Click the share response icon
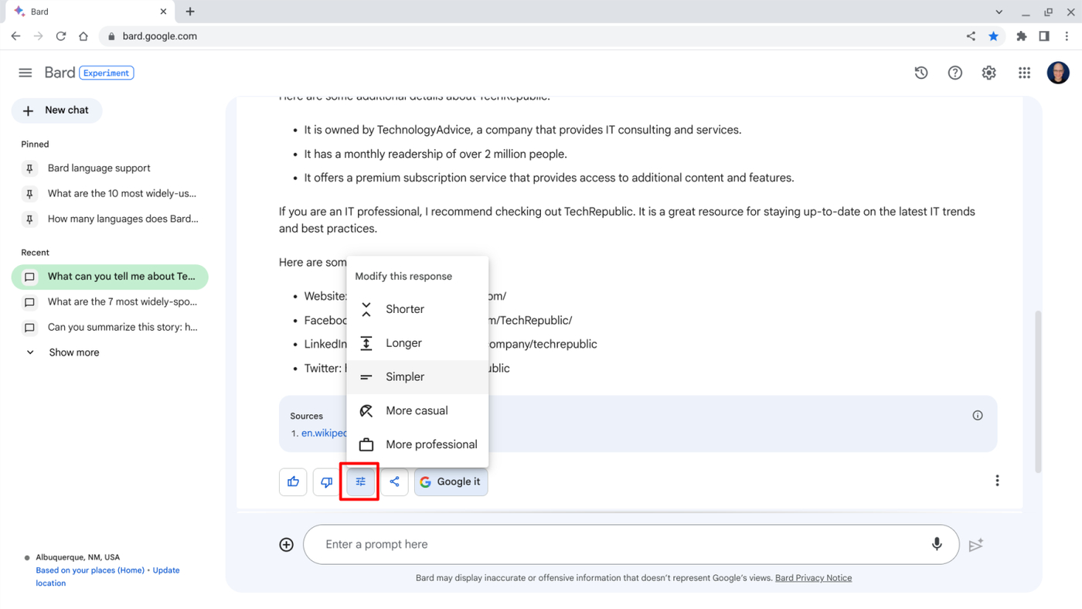Viewport: 1082px width, 609px height. (394, 481)
